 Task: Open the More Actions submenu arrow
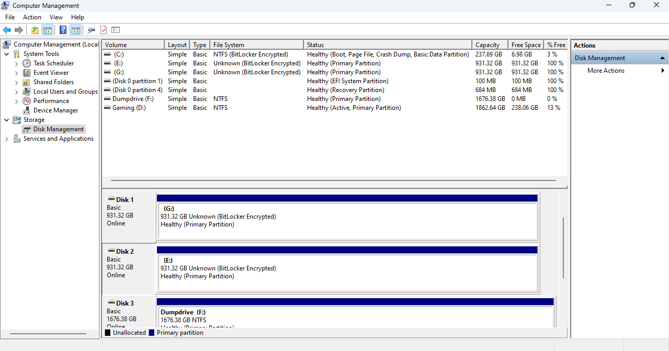coord(663,71)
